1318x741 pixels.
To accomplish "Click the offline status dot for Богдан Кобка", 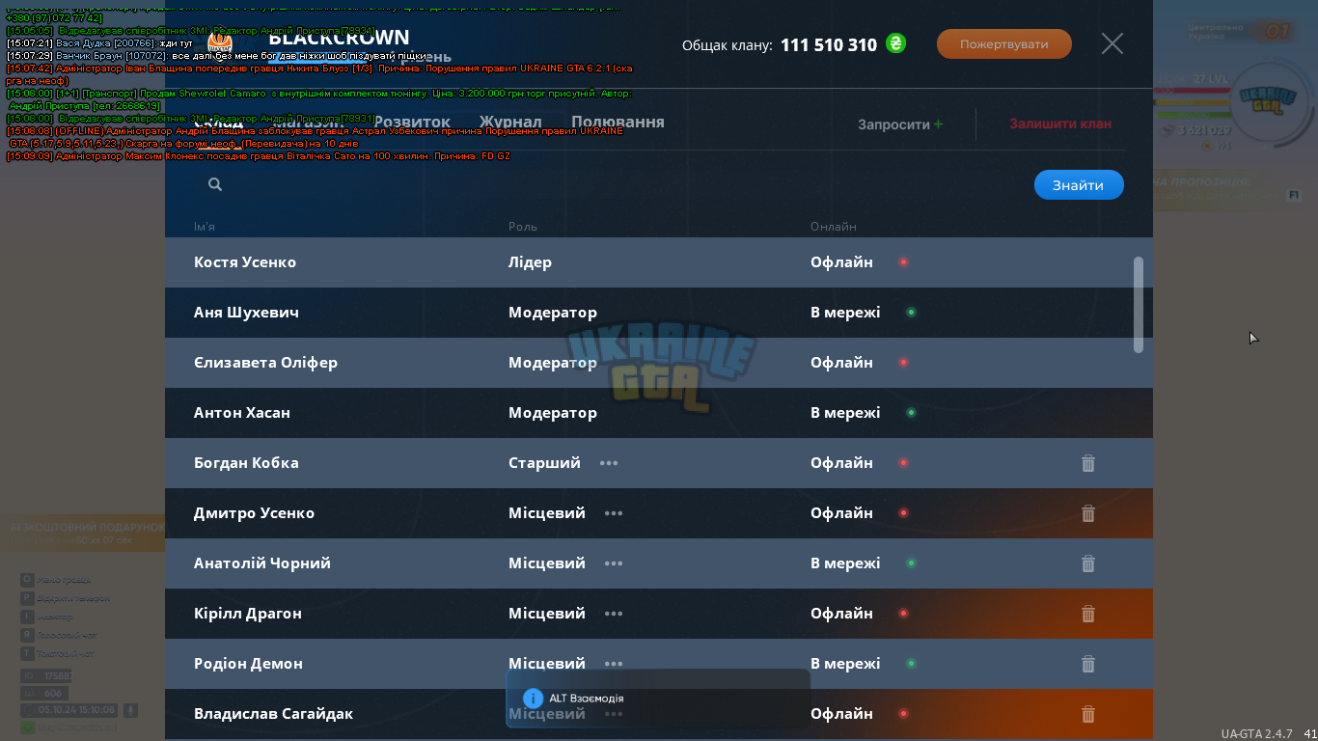I will click(x=903, y=463).
